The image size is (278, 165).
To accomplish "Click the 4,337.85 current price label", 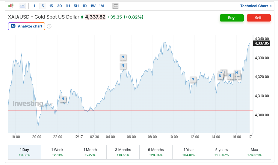I will 262,43.
